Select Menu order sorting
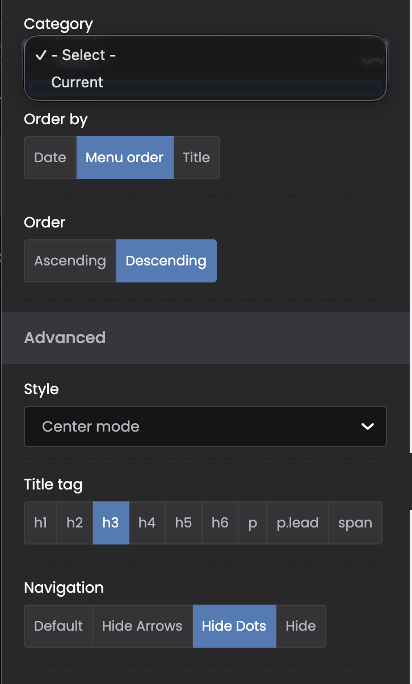Screen dimensions: 412x684 pyautogui.click(x=125, y=158)
